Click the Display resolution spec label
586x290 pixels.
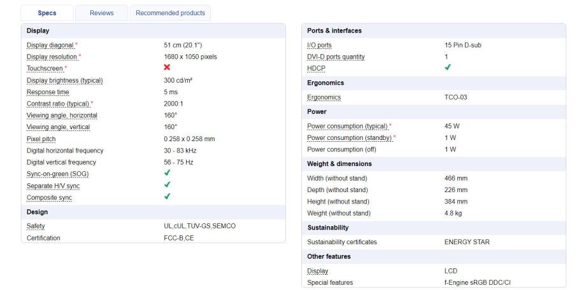52,57
